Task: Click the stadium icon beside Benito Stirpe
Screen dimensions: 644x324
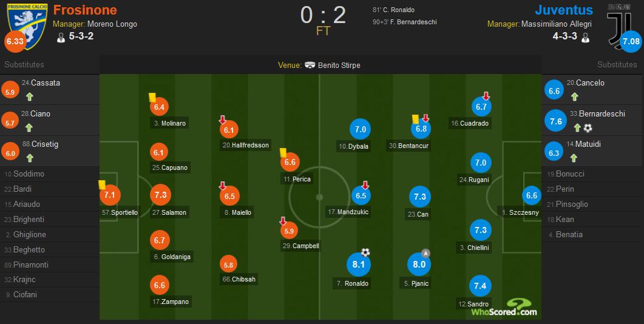Action: pyautogui.click(x=310, y=66)
